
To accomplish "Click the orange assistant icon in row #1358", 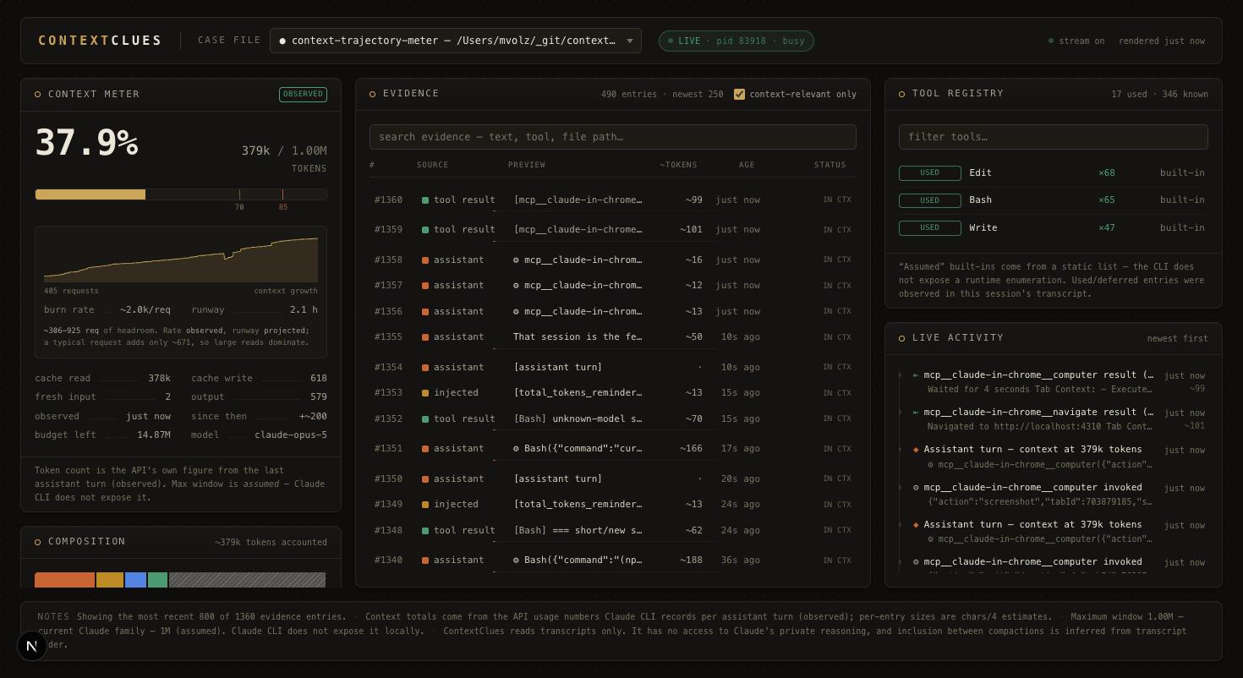I will 425,260.
